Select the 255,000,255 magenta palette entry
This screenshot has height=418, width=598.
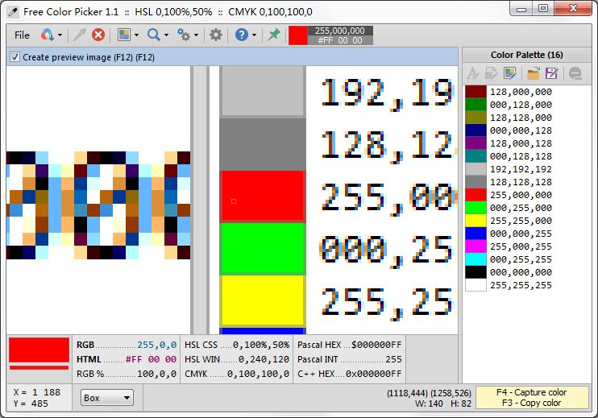coord(521,246)
